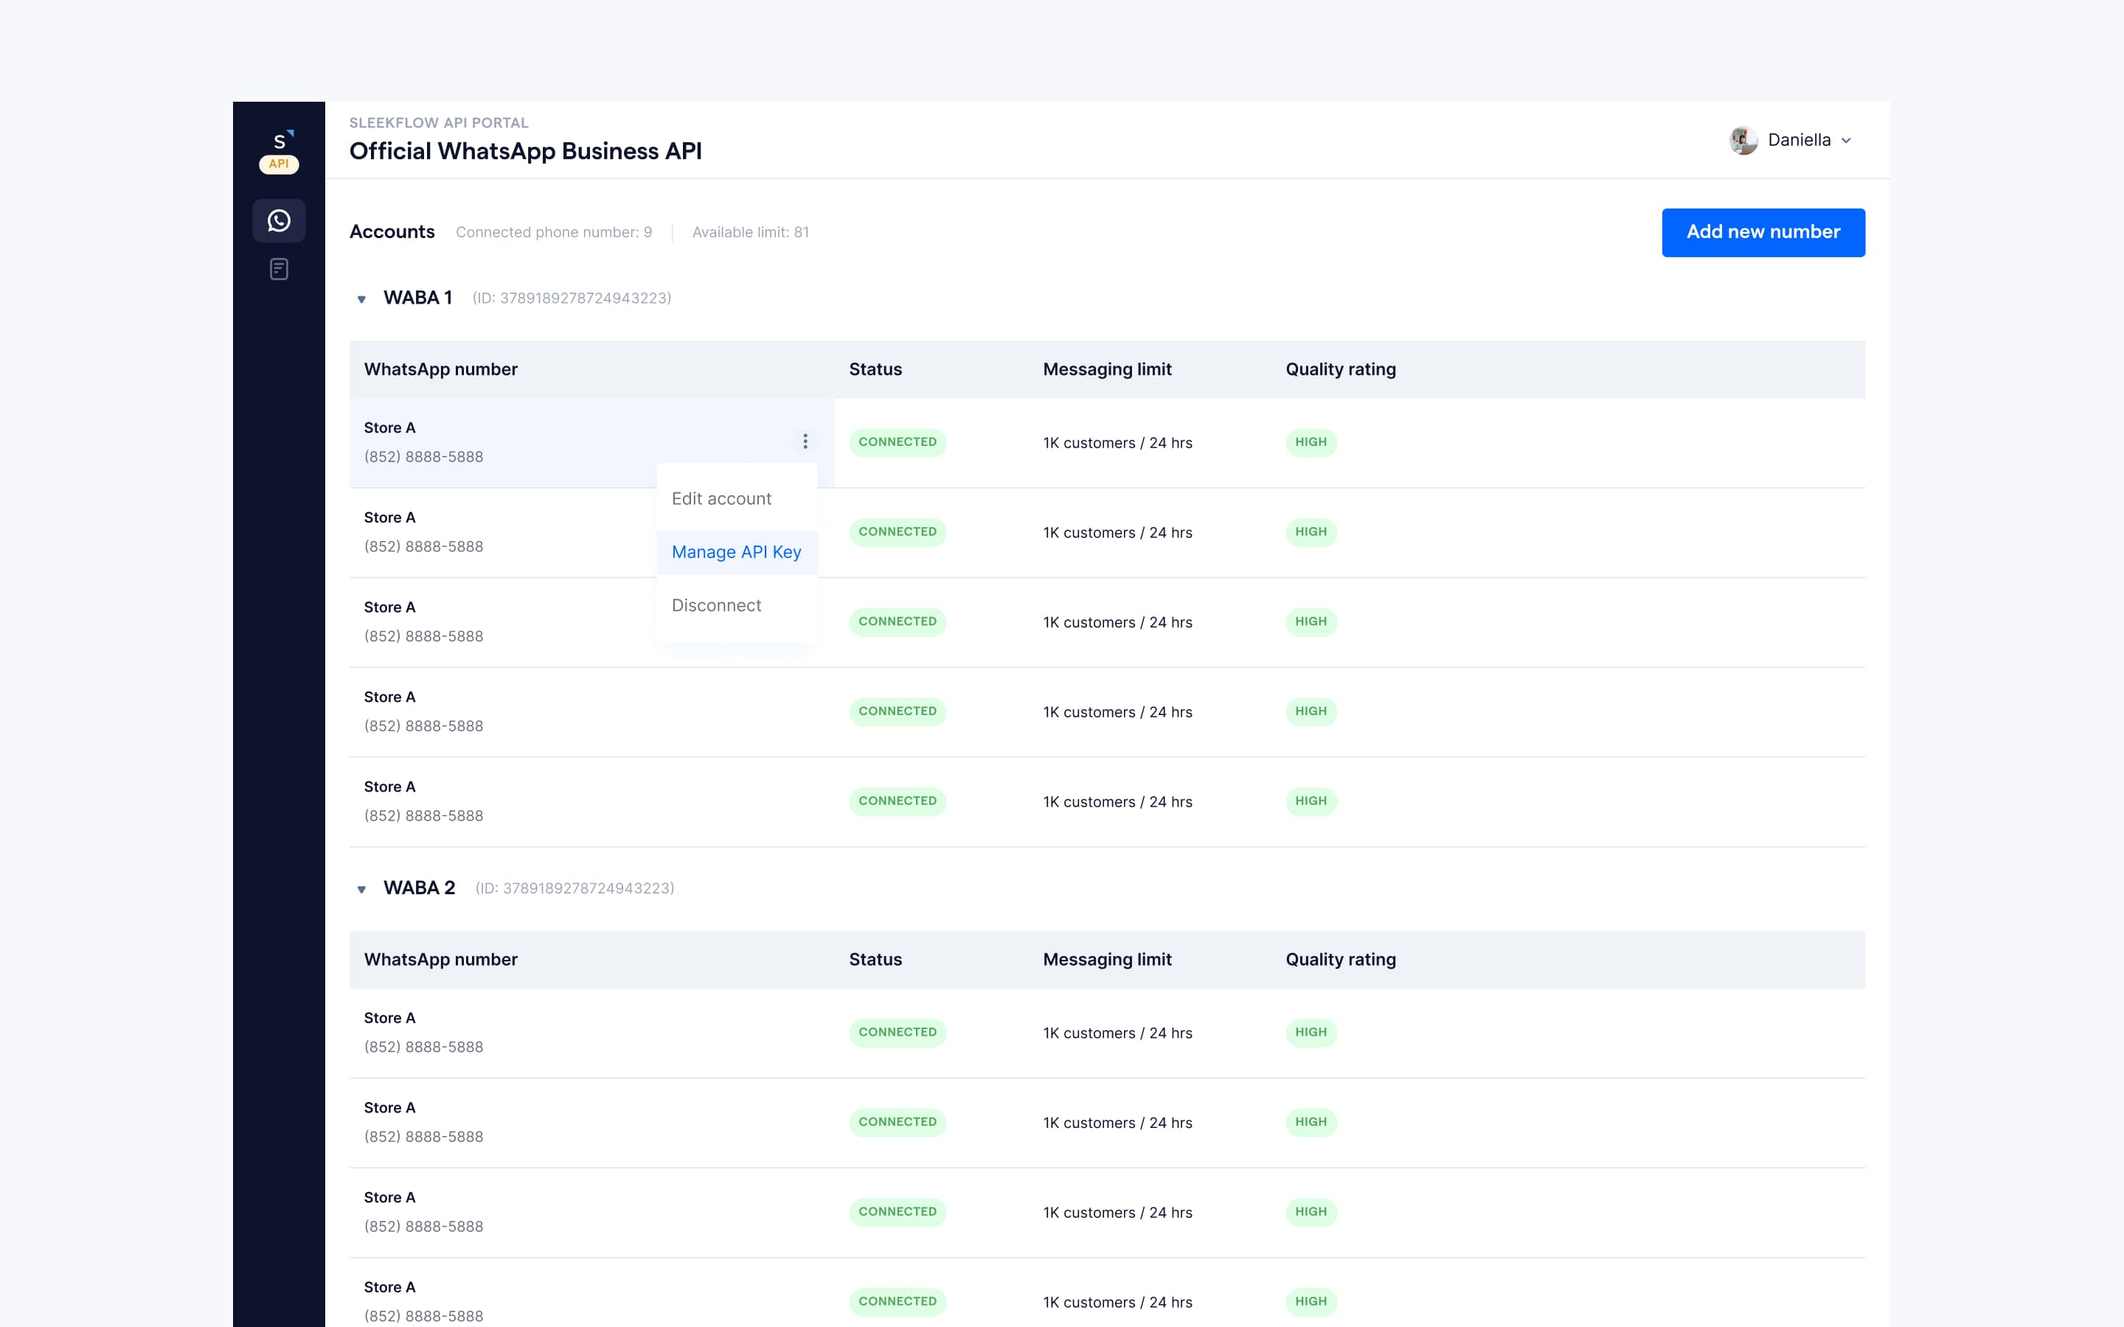The width and height of the screenshot is (2124, 1327).
Task: Click the phone number (852) 8888-5888 of Store A
Action: pyautogui.click(x=423, y=456)
